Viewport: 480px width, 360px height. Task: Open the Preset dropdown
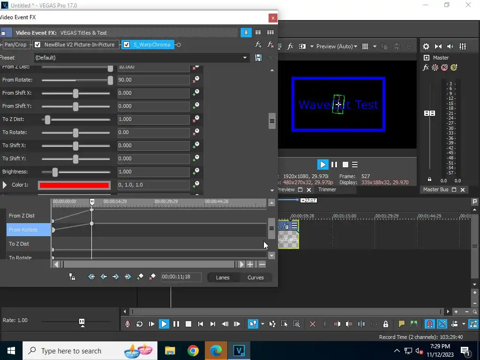(x=245, y=58)
